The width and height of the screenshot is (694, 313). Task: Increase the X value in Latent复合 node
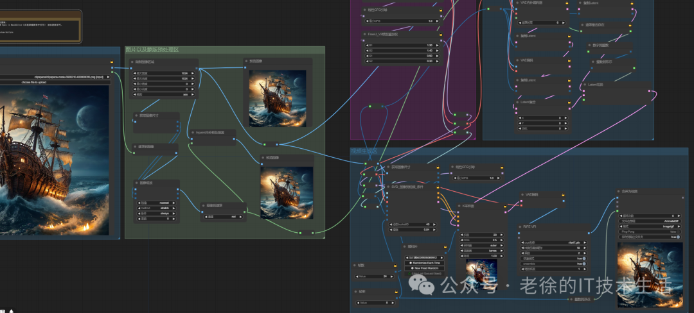coord(565,118)
